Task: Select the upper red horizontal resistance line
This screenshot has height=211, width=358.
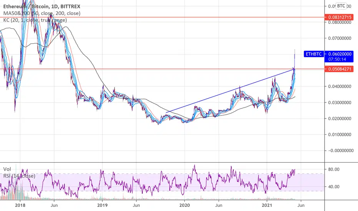Action: (x=162, y=17)
